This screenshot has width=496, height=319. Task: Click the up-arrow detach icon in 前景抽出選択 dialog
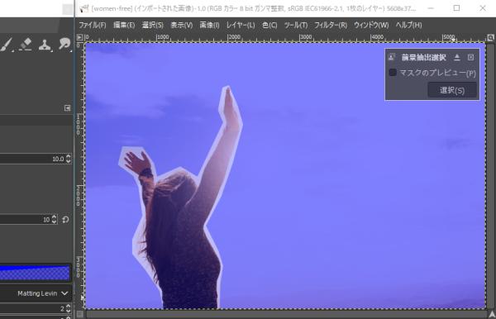pos(457,57)
